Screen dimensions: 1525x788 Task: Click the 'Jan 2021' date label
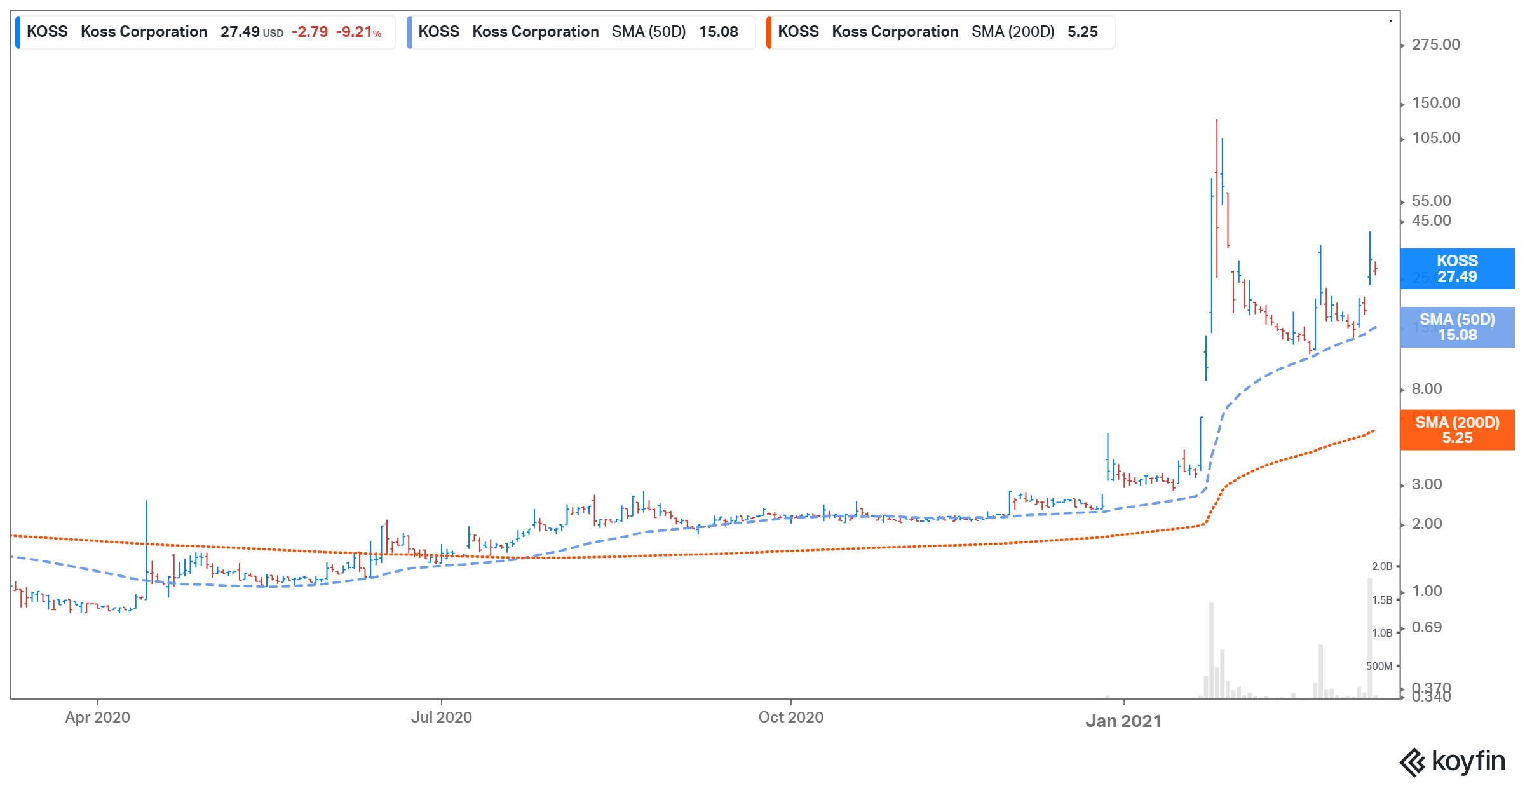pos(1123,721)
